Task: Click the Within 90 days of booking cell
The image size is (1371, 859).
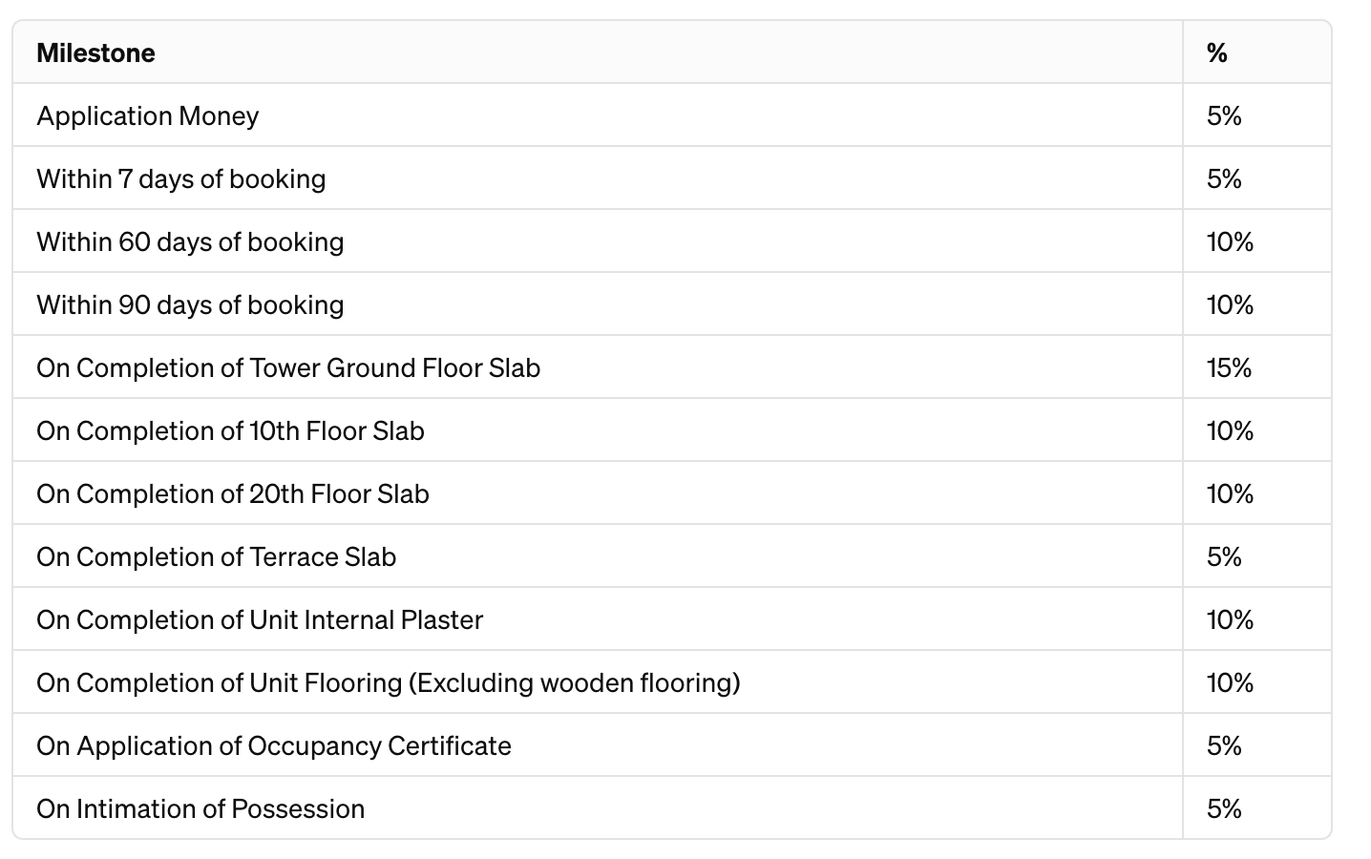Action: click(190, 305)
